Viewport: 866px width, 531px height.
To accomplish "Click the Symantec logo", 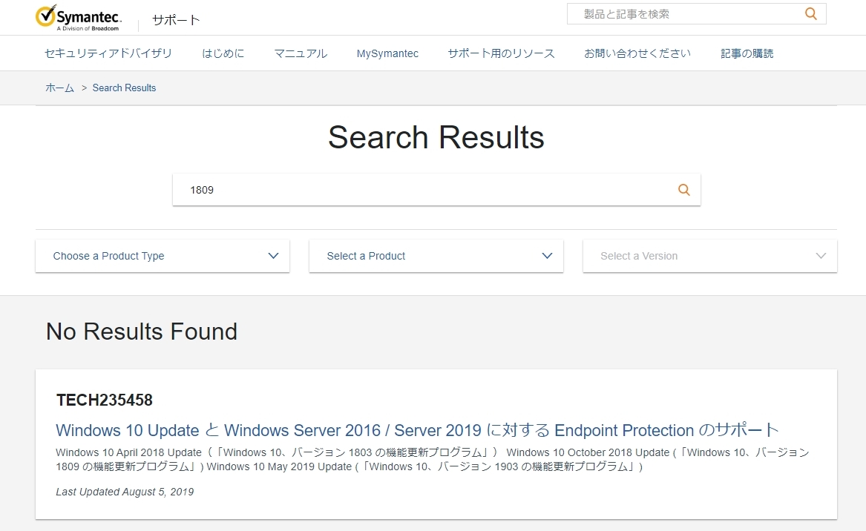I will [x=78, y=18].
